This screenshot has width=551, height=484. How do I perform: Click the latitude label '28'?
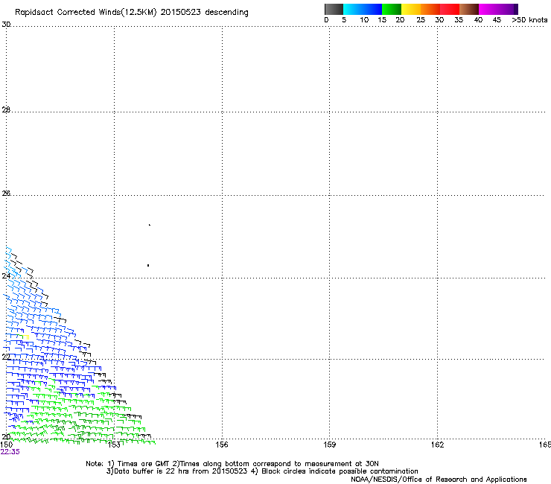tap(6, 109)
